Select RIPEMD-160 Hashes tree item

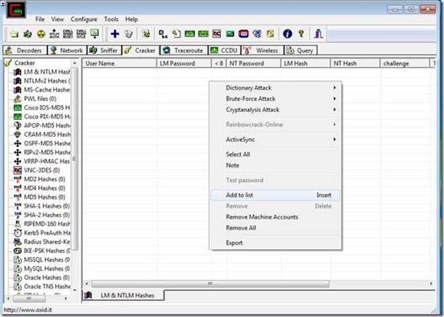(x=42, y=224)
